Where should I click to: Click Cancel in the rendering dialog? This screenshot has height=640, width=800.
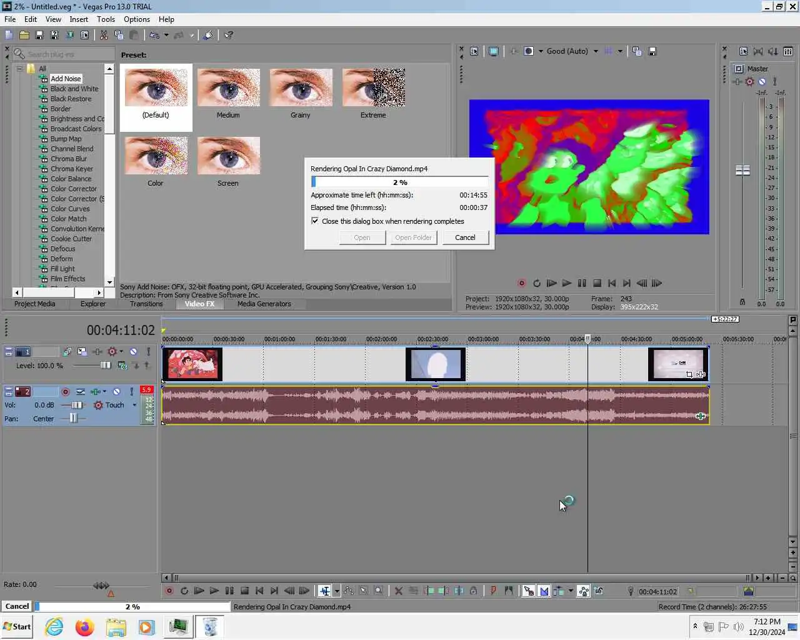click(465, 237)
